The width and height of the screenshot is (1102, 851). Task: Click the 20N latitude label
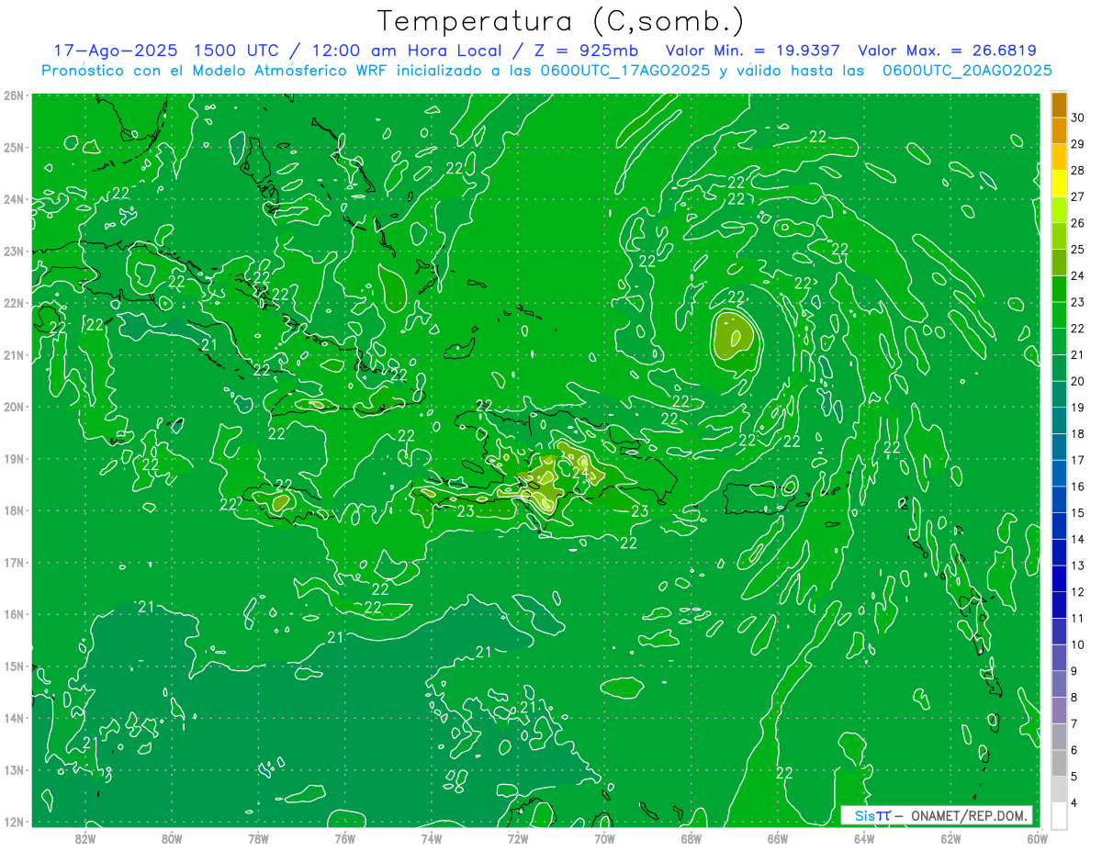tap(14, 407)
